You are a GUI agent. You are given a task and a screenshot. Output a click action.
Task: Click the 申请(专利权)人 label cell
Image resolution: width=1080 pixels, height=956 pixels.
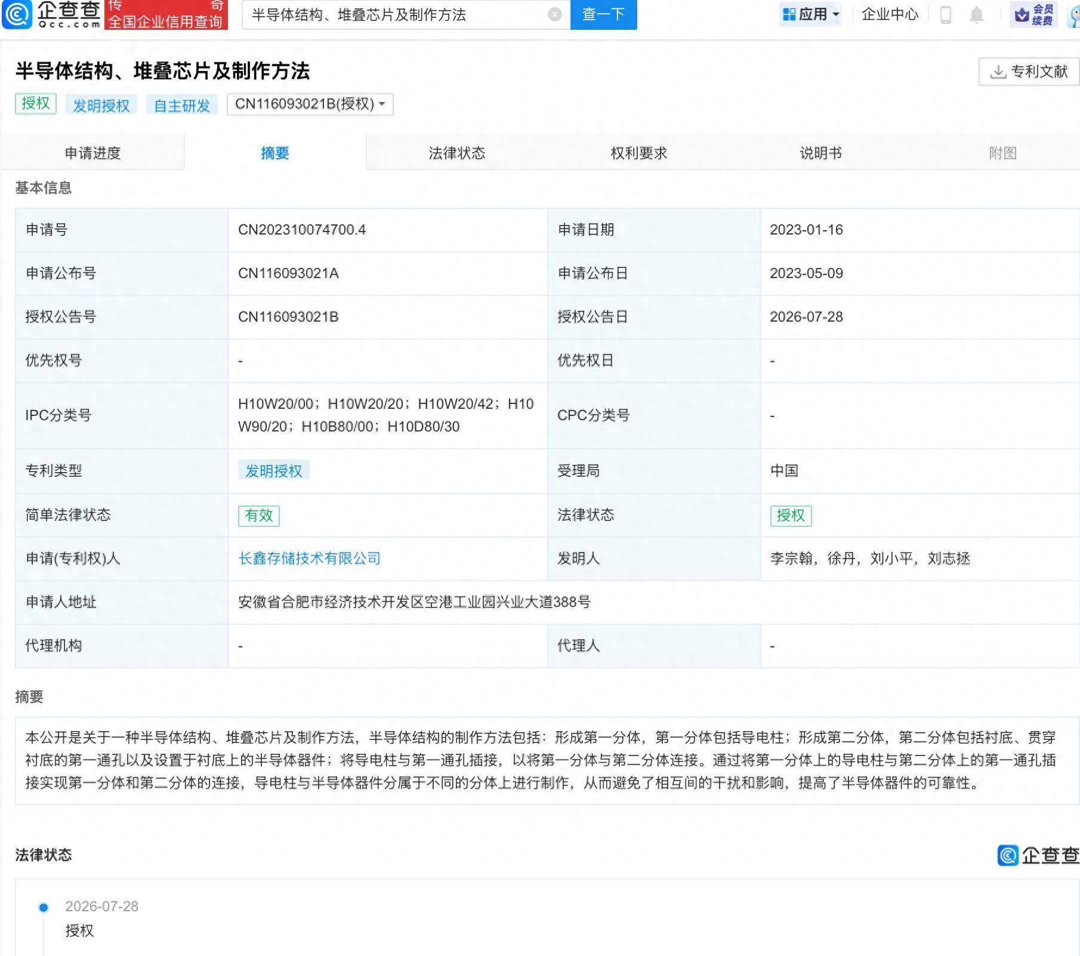(x=122, y=559)
